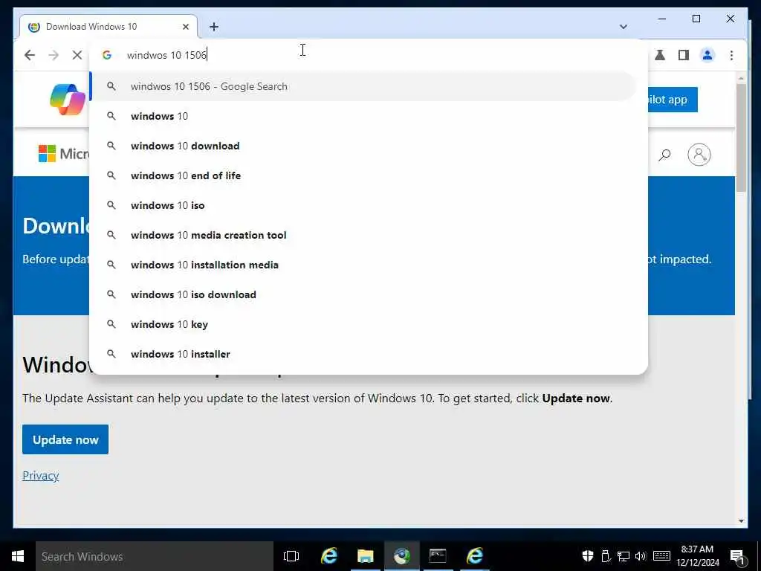Open the Chrome labs flask icon
The height and width of the screenshot is (571, 761).
pyautogui.click(x=660, y=55)
